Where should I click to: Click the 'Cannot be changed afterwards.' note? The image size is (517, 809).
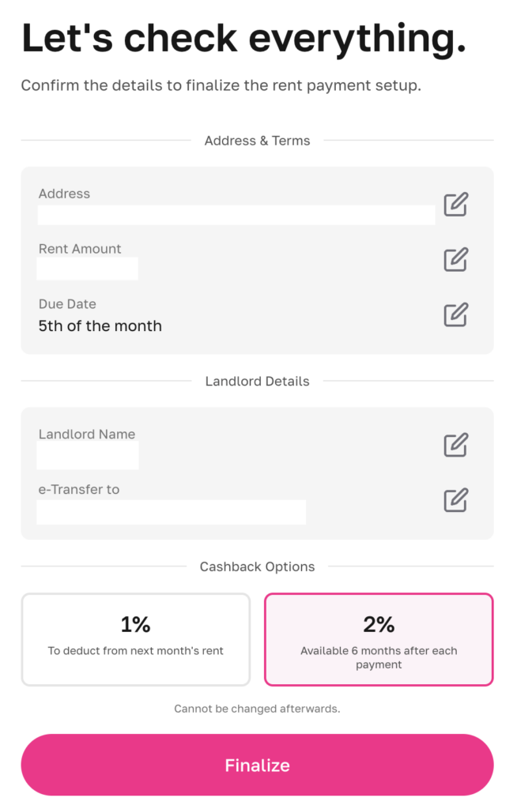[257, 709]
